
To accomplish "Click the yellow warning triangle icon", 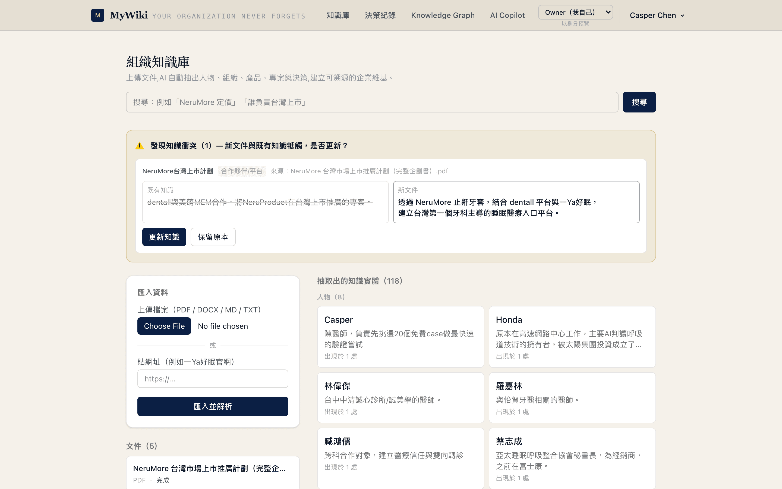I will [x=140, y=146].
